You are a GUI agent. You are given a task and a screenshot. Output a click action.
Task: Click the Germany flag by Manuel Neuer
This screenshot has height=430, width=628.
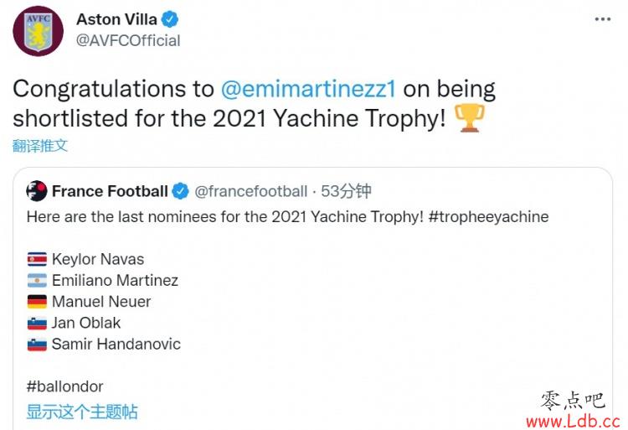(x=37, y=302)
